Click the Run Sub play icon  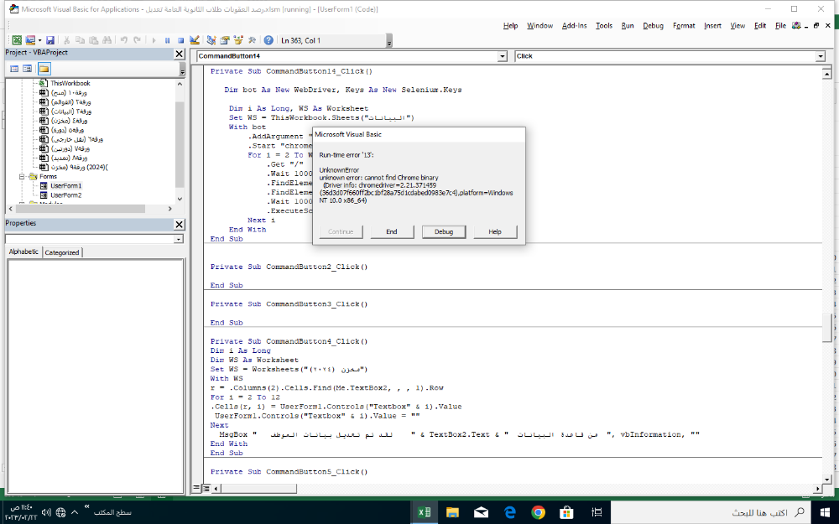154,40
